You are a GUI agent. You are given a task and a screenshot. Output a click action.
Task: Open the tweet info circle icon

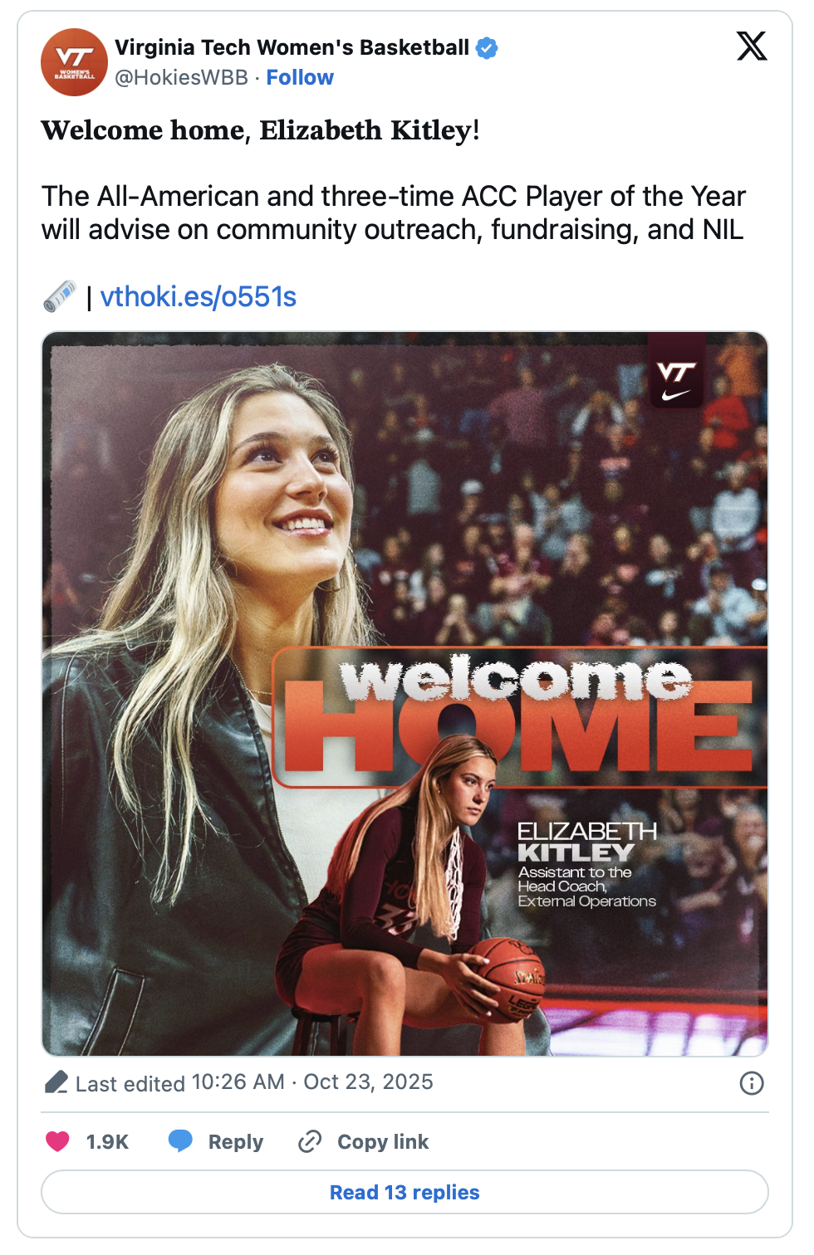point(752,1083)
